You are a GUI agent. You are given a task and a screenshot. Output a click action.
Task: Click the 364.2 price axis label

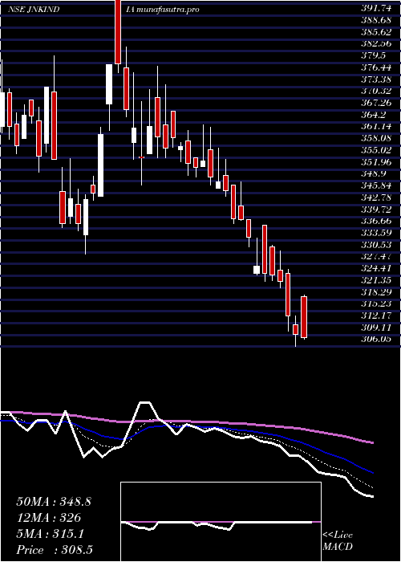click(x=373, y=115)
